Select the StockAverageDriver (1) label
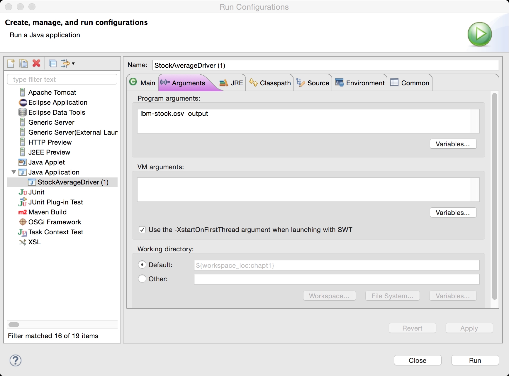509x376 pixels. coord(73,182)
